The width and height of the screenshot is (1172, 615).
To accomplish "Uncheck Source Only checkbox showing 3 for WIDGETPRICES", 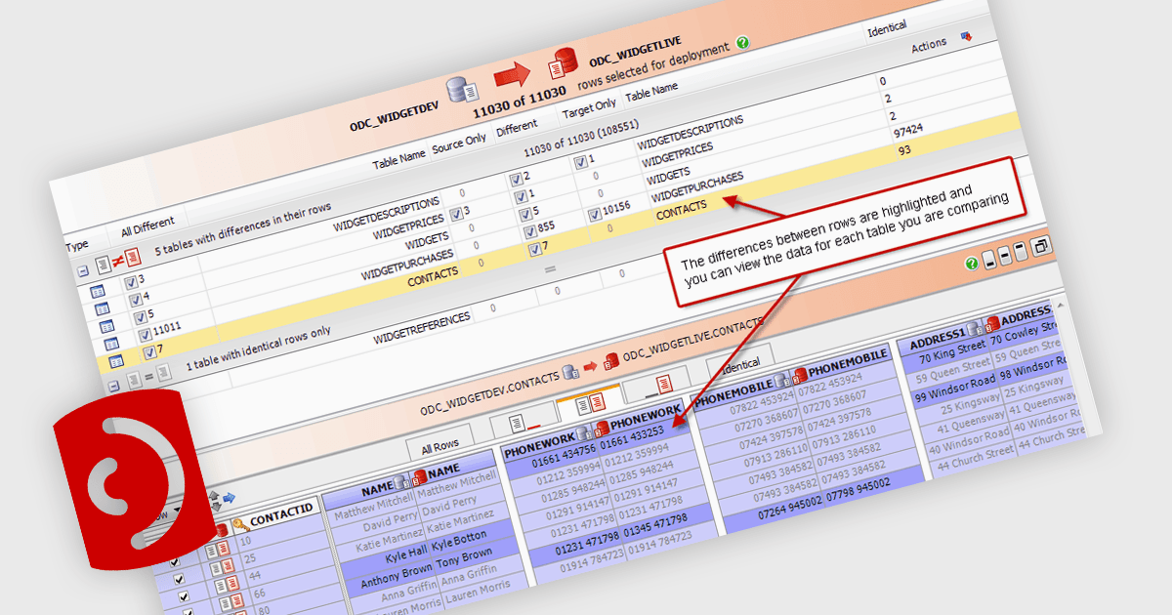I will (455, 213).
